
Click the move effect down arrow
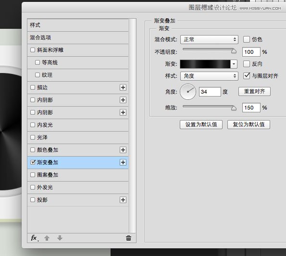click(60, 238)
